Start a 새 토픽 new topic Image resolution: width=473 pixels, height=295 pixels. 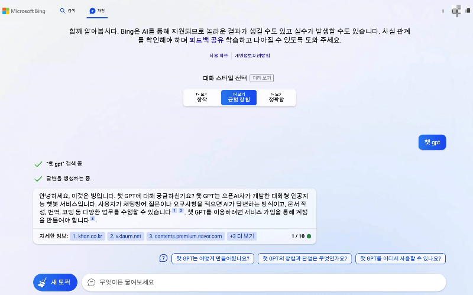coord(55,283)
